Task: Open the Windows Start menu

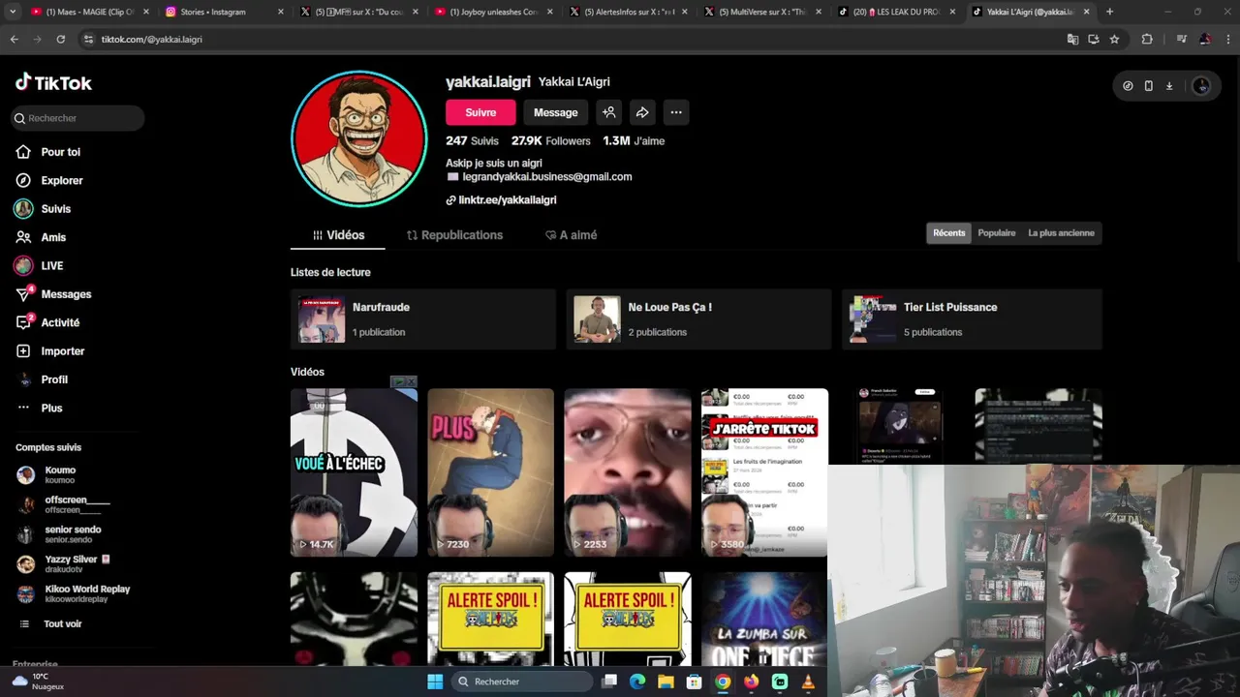Action: (x=435, y=682)
